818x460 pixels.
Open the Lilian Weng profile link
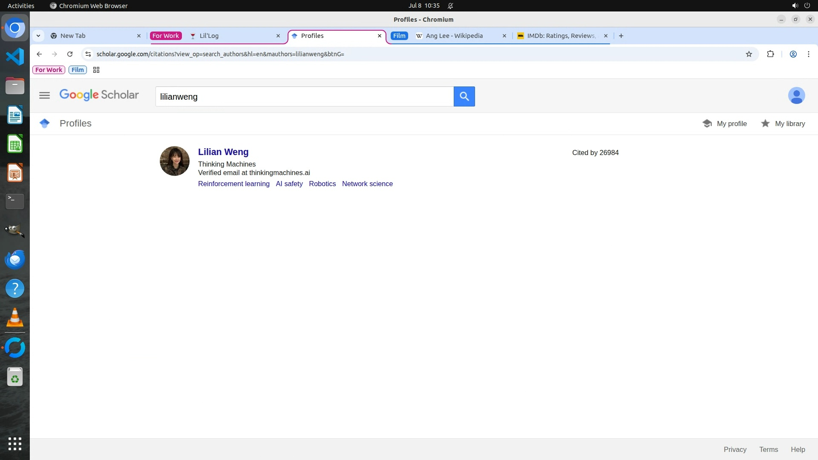(223, 152)
